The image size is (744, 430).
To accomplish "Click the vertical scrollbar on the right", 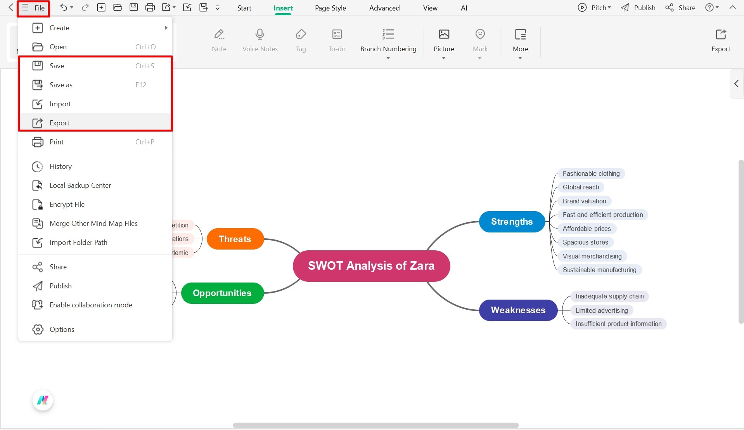I will point(741,241).
